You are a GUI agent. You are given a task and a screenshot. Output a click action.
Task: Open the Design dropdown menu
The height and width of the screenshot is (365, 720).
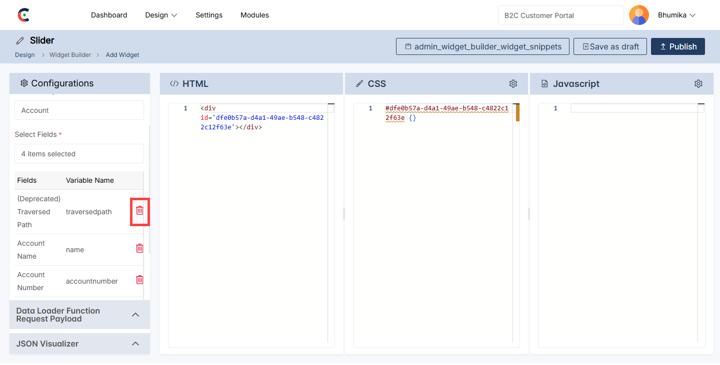pyautogui.click(x=161, y=15)
